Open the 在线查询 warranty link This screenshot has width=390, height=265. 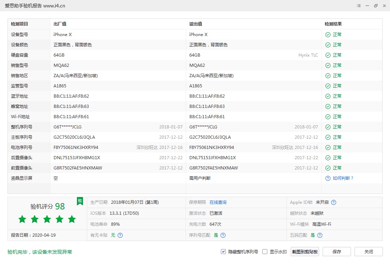[x=218, y=202]
